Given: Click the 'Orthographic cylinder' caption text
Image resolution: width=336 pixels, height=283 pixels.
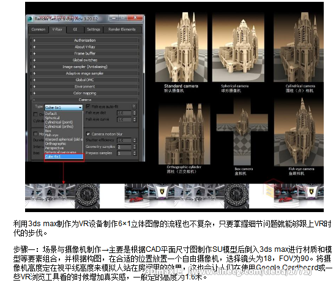Looking at the screenshot, I should point(184,167).
